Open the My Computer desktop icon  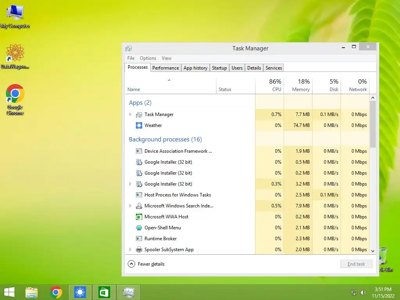click(15, 15)
